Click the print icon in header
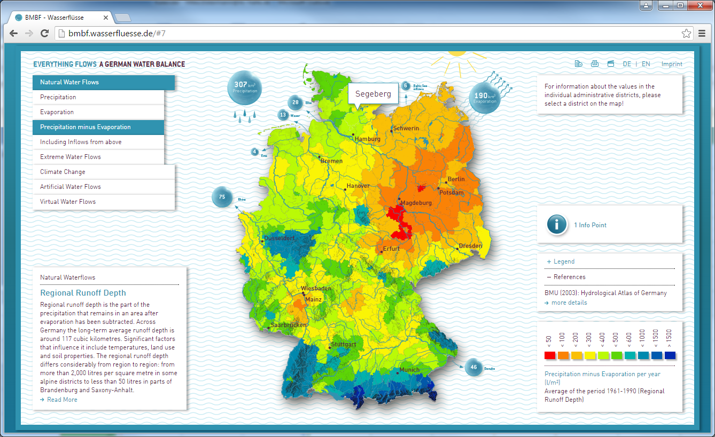This screenshot has width=715, height=437. [x=595, y=64]
